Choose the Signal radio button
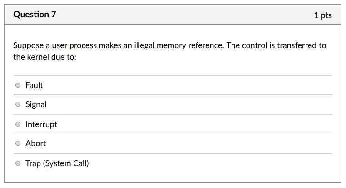This screenshot has width=346, height=188. point(18,104)
